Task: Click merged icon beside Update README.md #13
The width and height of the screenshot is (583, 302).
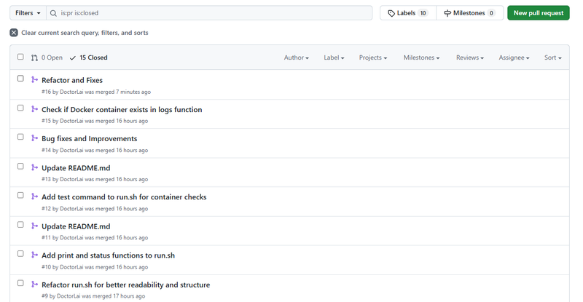Action: 34,167
